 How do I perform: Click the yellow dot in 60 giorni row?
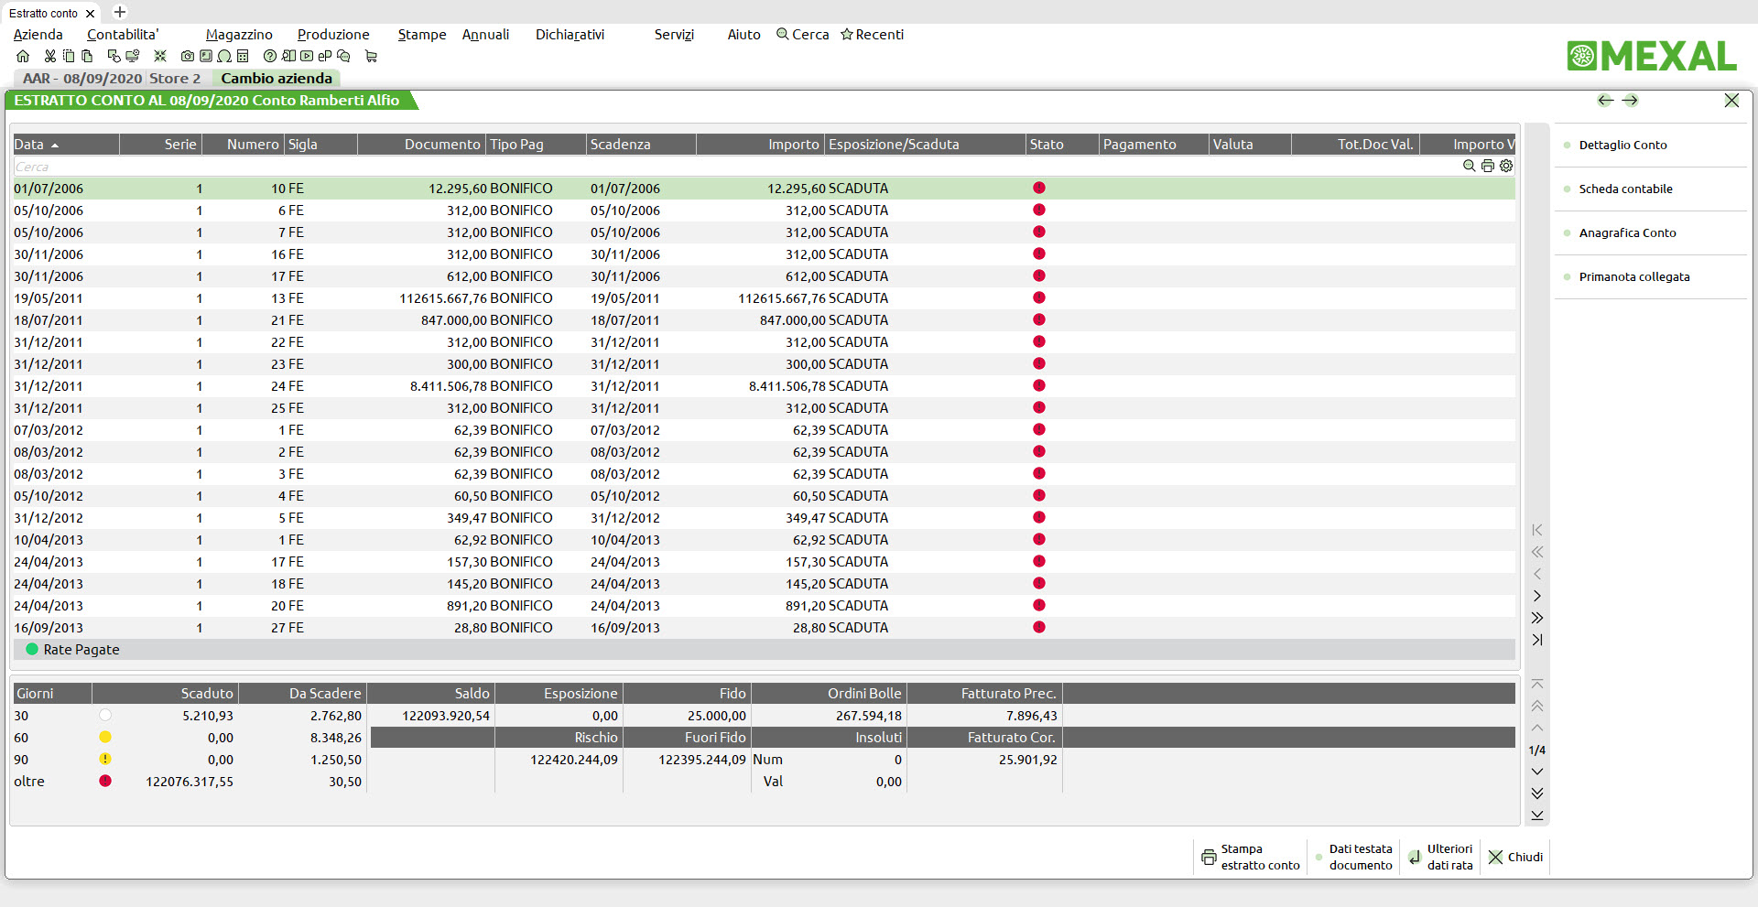pos(105,737)
